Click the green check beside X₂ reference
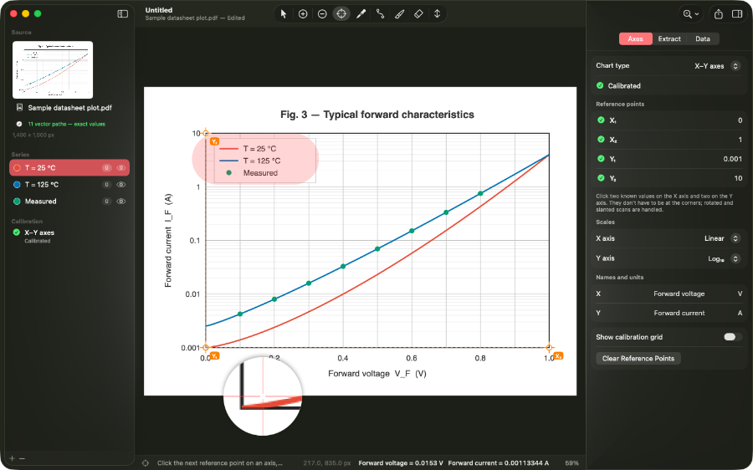Viewport: 753px width, 470px height. click(x=600, y=139)
